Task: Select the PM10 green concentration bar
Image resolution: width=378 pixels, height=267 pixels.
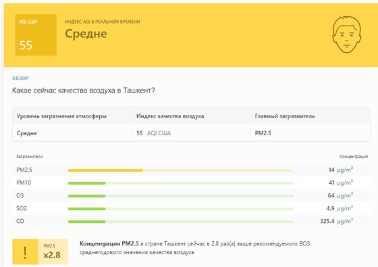Action: point(181,183)
